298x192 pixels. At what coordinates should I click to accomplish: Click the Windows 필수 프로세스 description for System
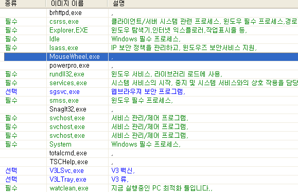point(146,145)
